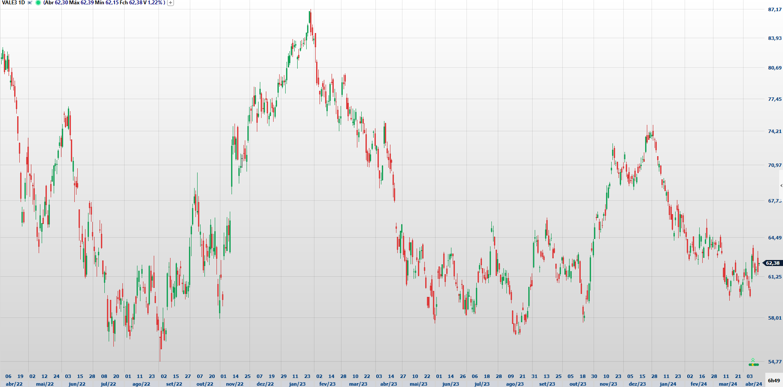Expand the collapsed side panel arrow
The width and height of the screenshot is (783, 387).
pos(781,185)
